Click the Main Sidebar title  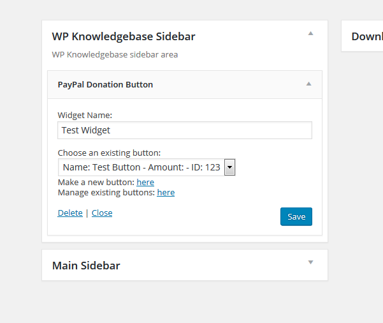86,266
